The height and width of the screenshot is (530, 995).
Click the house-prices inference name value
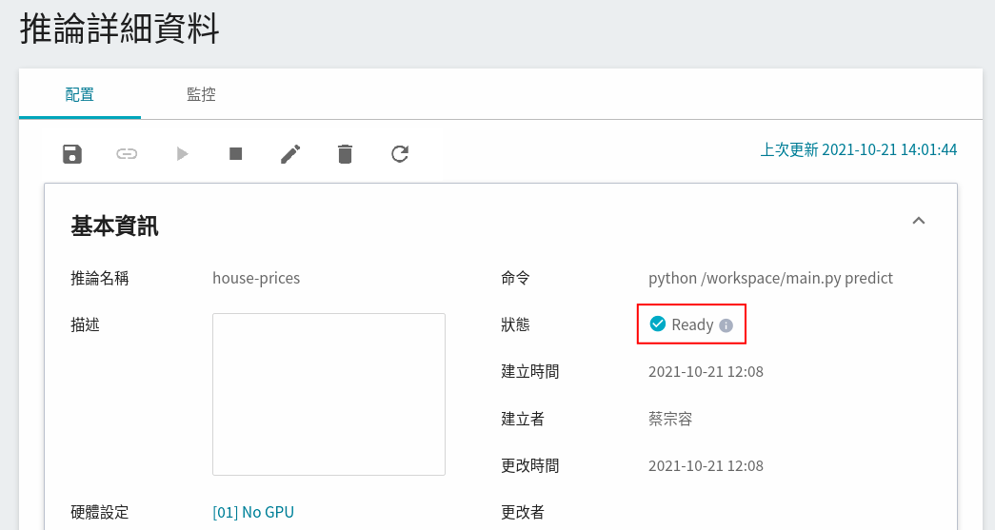[256, 279]
